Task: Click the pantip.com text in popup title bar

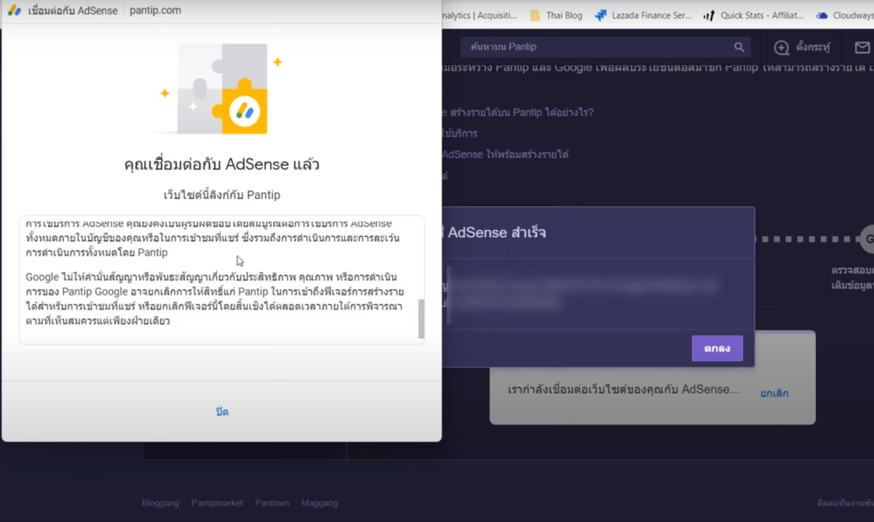Action: tap(155, 11)
